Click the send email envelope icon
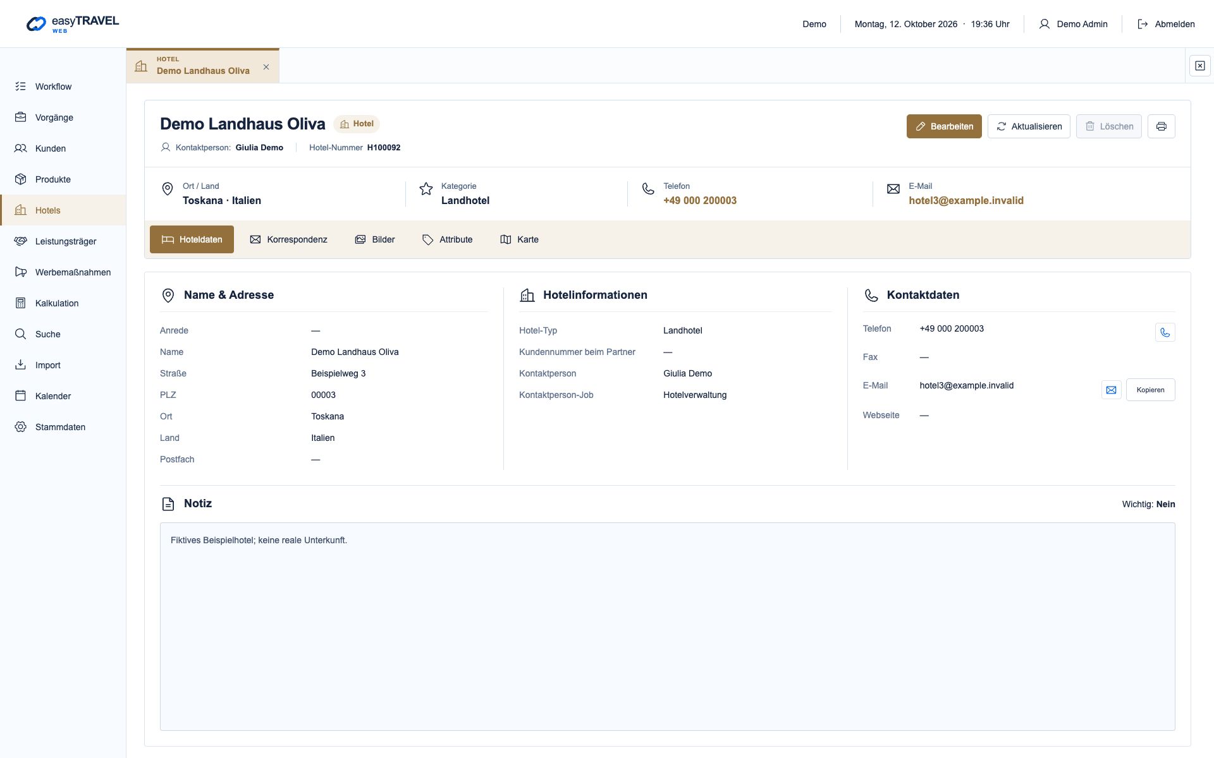1214x758 pixels. (x=1111, y=390)
